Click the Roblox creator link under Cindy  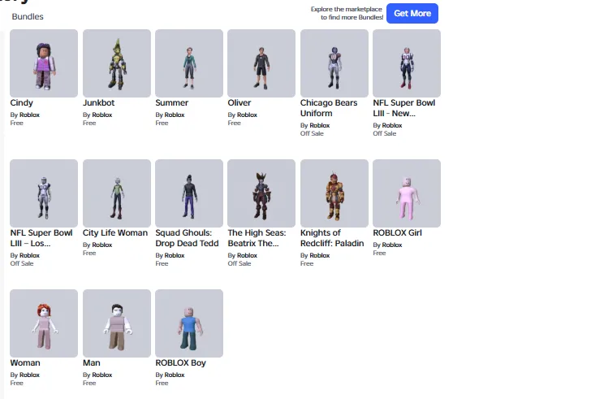29,115
